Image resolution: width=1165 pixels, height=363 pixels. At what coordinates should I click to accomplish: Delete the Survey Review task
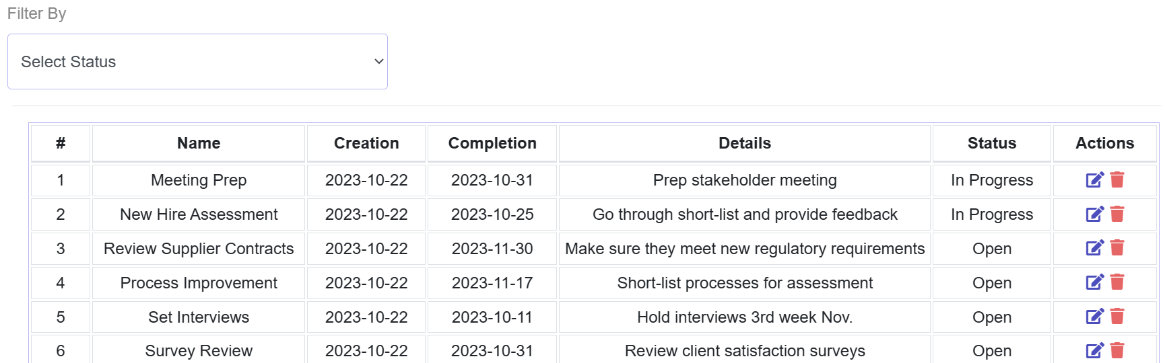(1117, 350)
